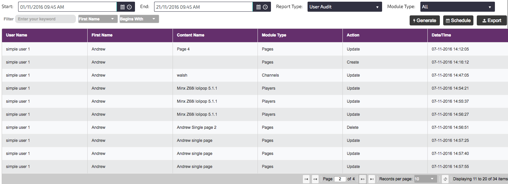The height and width of the screenshot is (184, 508).
Task: Click 'Players' in the 14:55:37 row
Action: (x=269, y=101)
